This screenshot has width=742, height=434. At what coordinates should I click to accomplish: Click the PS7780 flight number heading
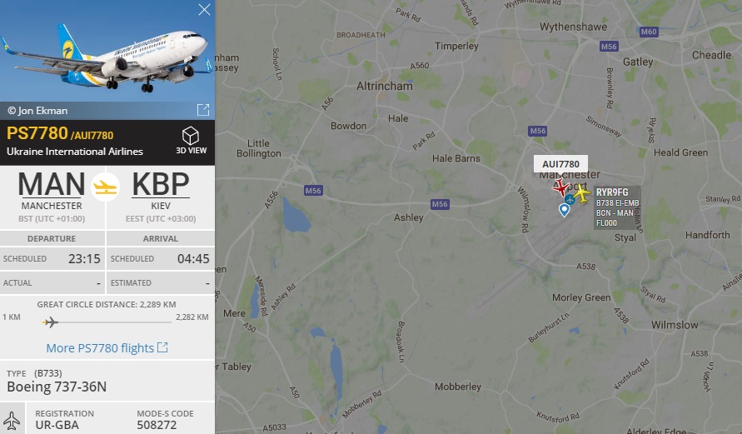coord(37,133)
